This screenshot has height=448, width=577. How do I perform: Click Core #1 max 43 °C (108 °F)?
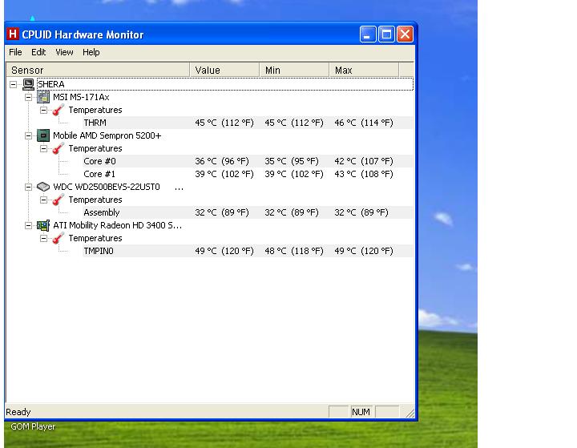coord(364,174)
